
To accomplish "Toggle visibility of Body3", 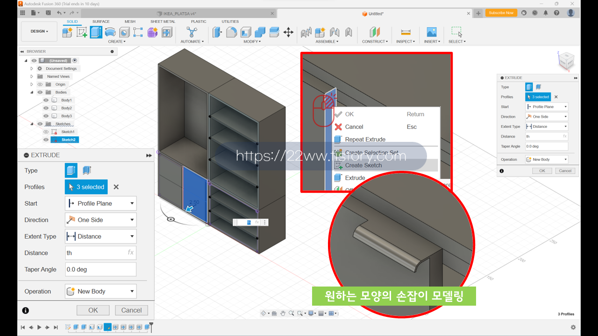I will click(46, 116).
